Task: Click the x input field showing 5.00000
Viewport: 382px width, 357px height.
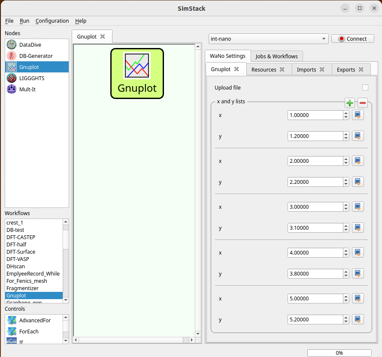Action: 315,298
